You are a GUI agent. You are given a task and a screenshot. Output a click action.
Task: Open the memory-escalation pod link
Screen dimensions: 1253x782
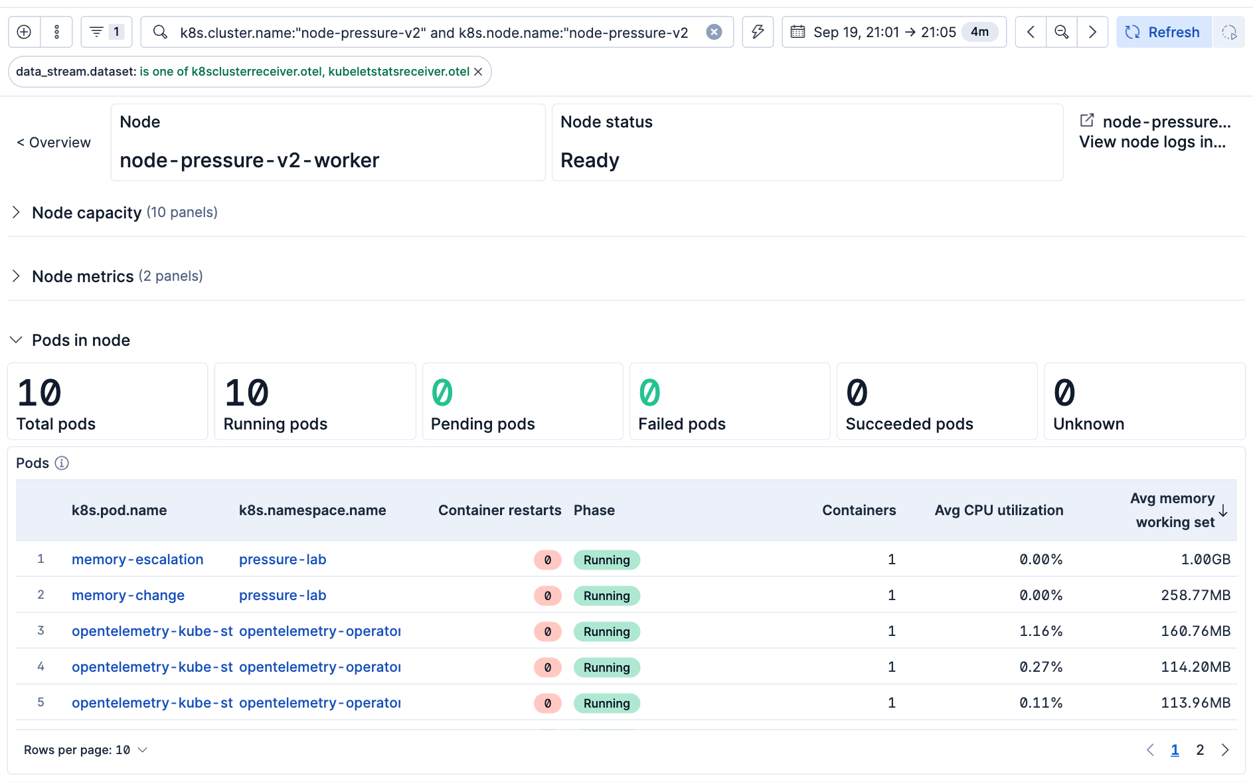pos(137,560)
